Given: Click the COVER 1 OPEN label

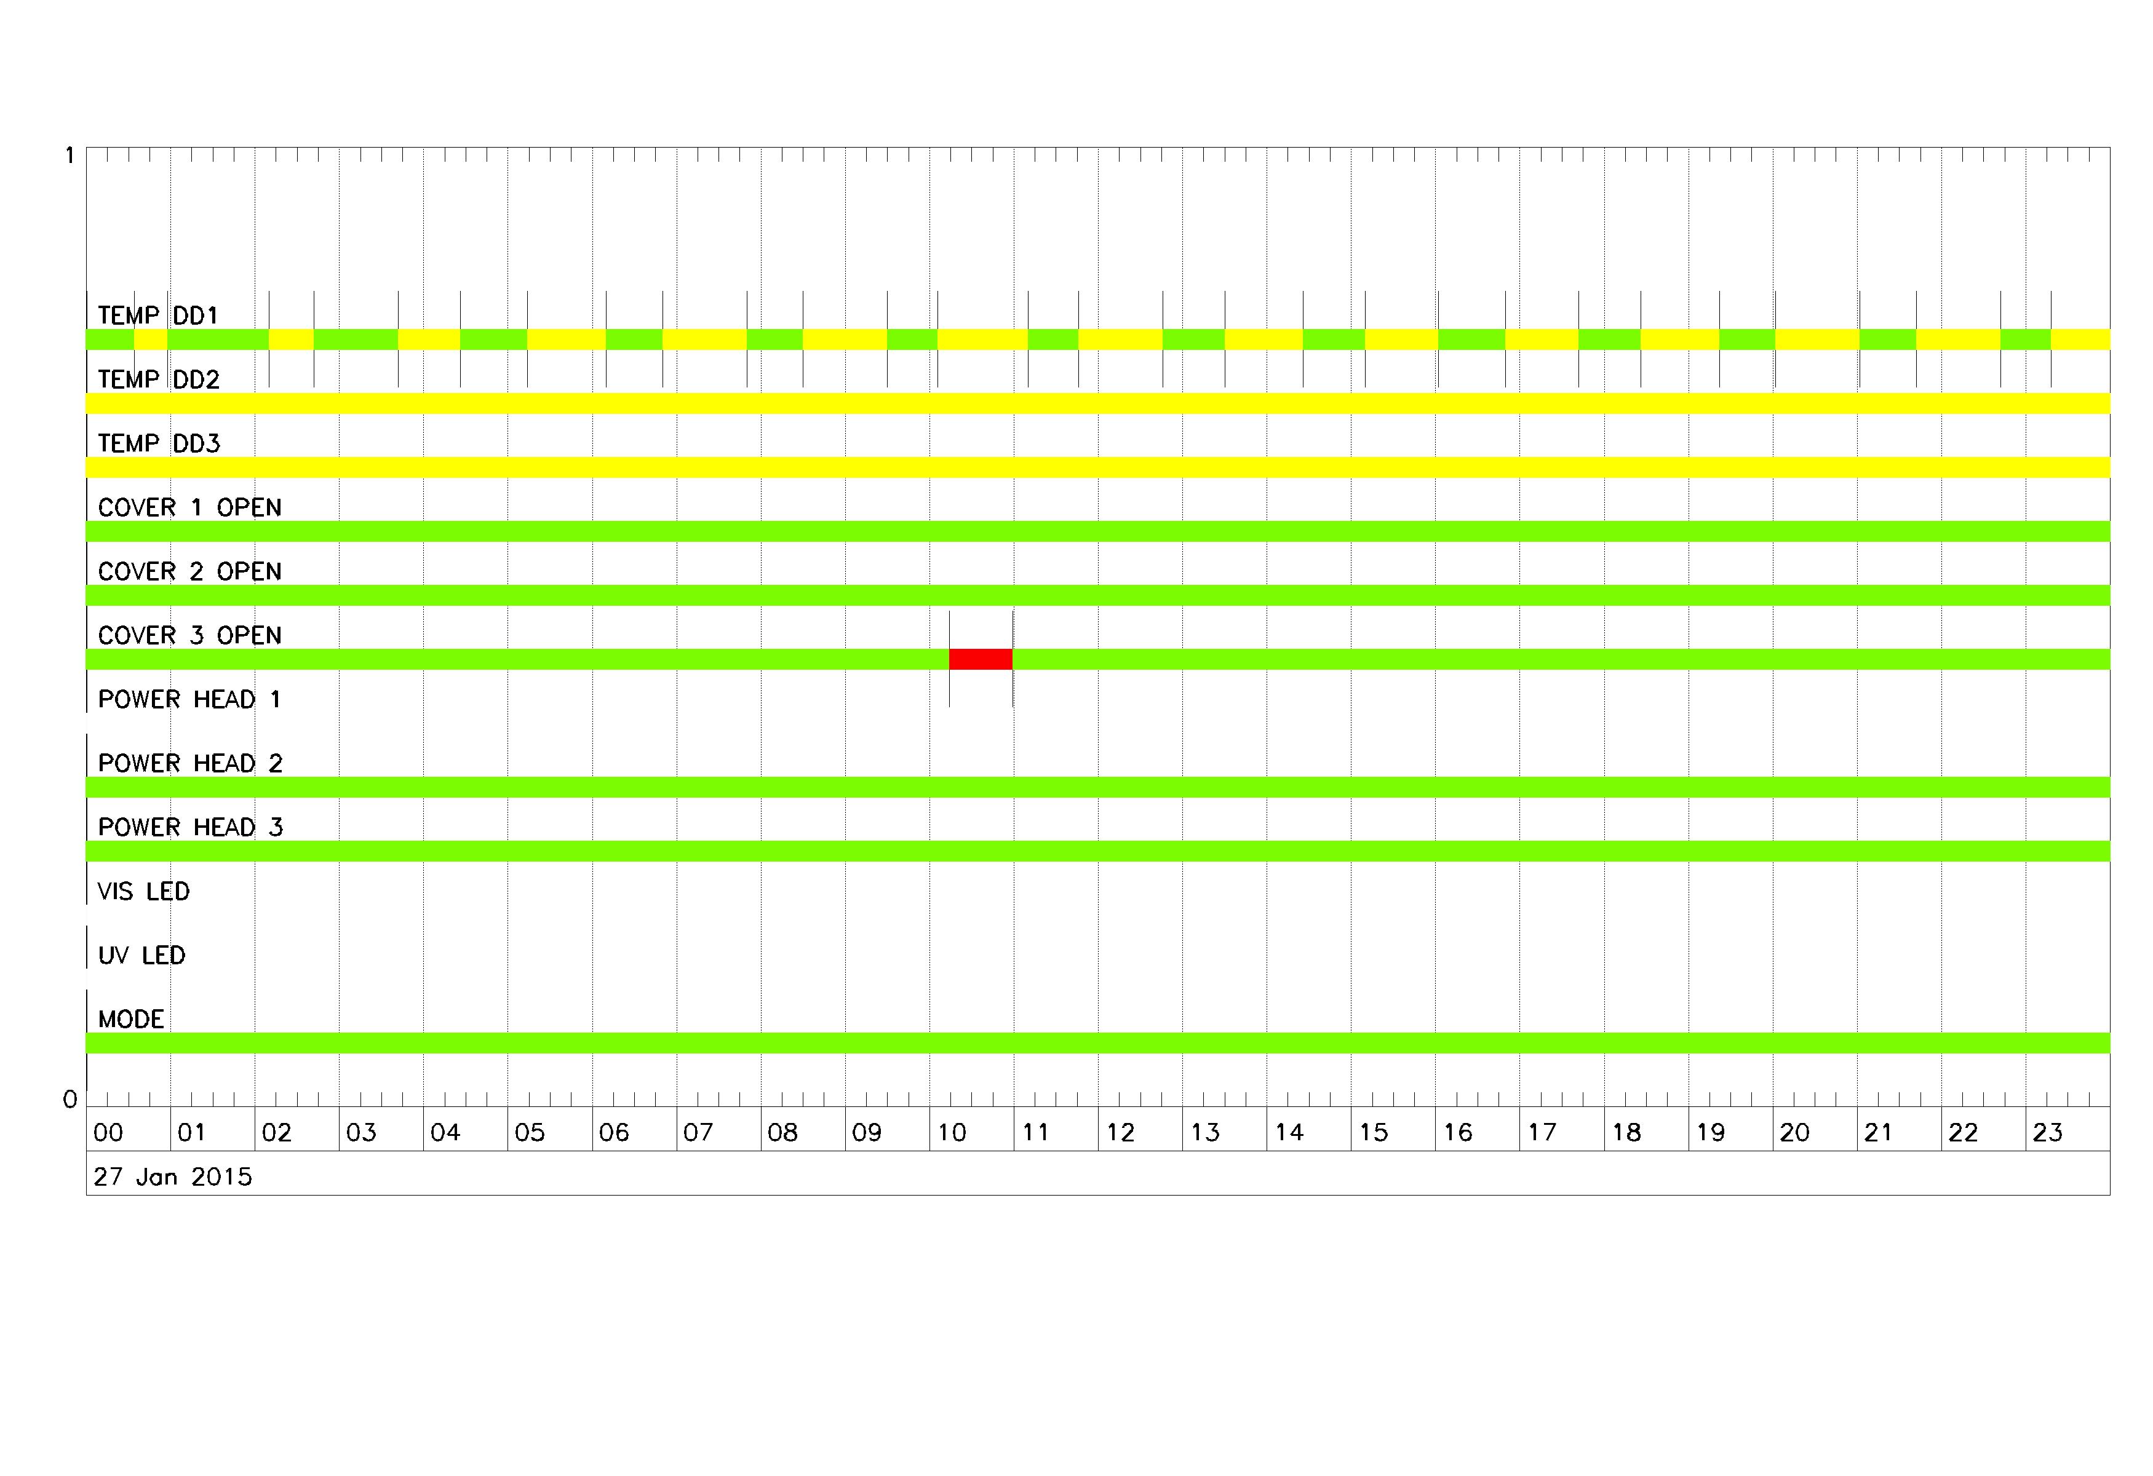Looking at the screenshot, I should [189, 507].
